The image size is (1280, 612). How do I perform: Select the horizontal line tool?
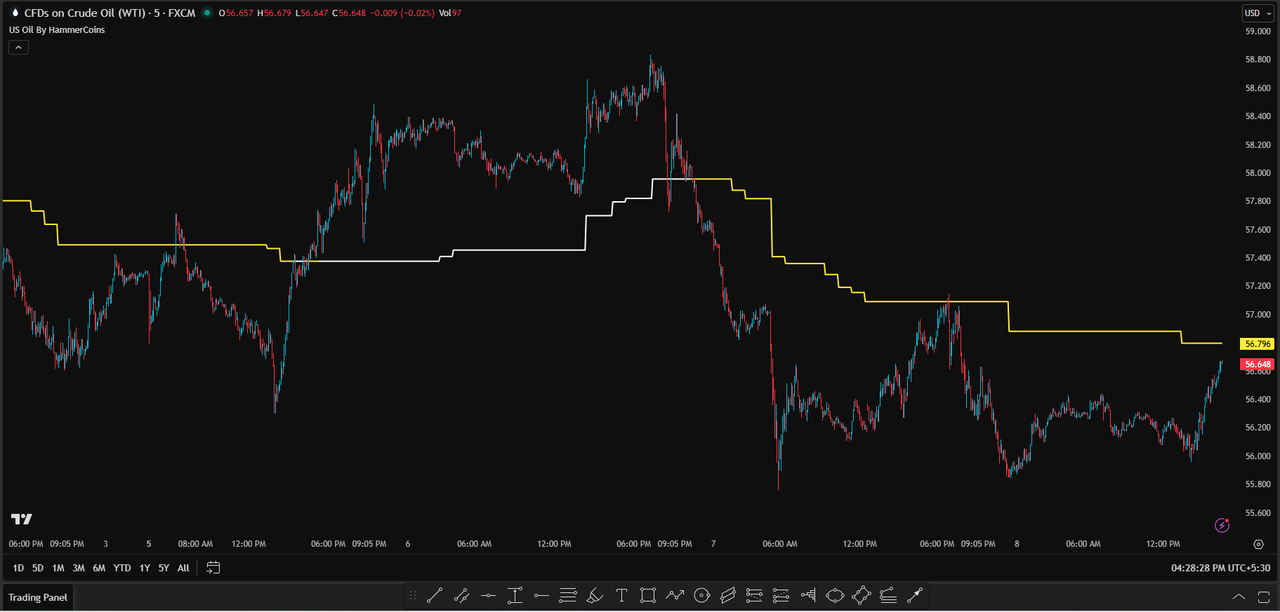(x=488, y=596)
